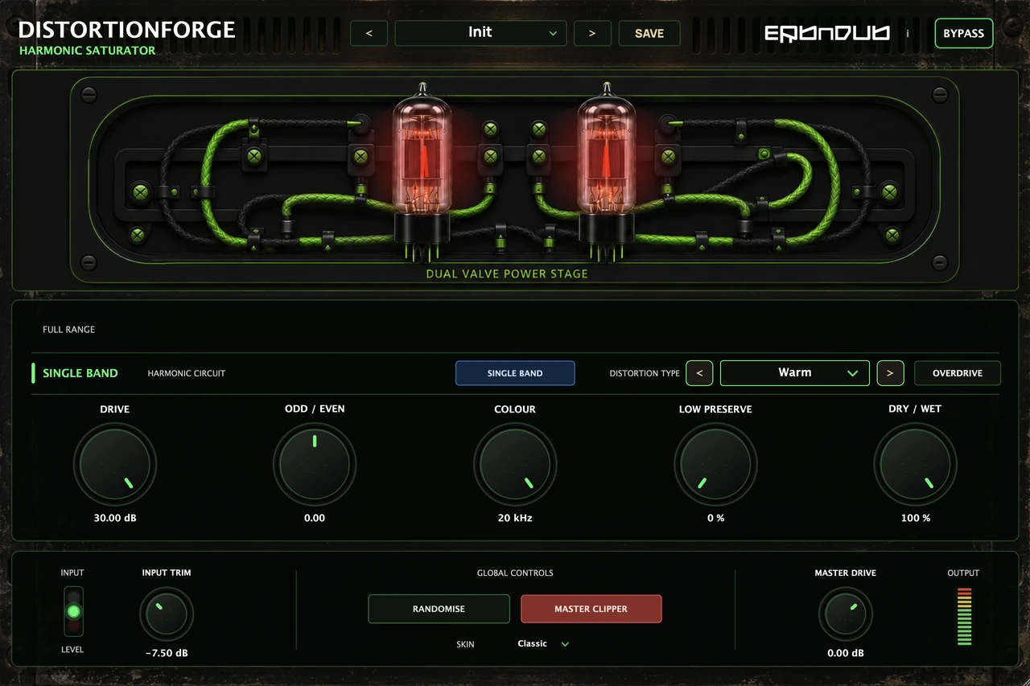The width and height of the screenshot is (1030, 686).
Task: Click the 0 % low preserve value
Action: (x=715, y=518)
